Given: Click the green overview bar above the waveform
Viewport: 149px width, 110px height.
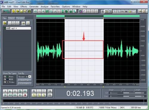Looking at the screenshot, I should pyautogui.click(x=88, y=16).
